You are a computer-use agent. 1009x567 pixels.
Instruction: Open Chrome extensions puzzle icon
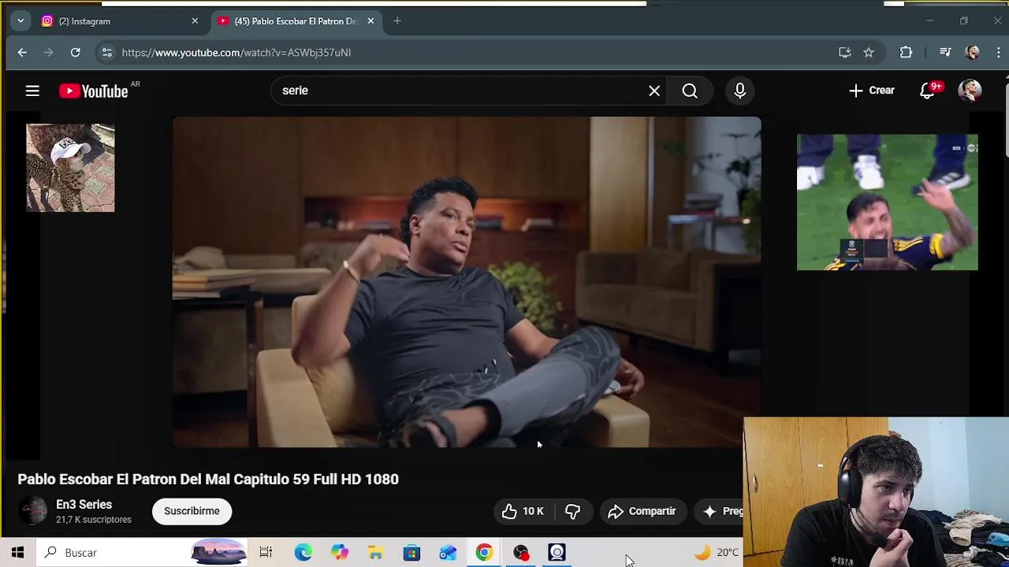coord(906,53)
